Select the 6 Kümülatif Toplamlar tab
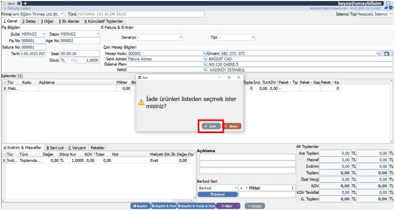The height and width of the screenshot is (211, 395). pyautogui.click(x=104, y=21)
